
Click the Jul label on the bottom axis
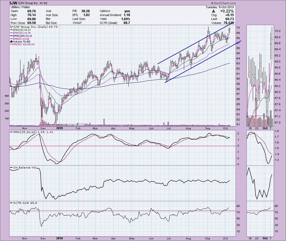point(169,239)
